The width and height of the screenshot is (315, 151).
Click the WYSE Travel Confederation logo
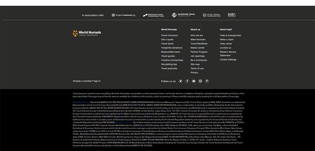212,15
